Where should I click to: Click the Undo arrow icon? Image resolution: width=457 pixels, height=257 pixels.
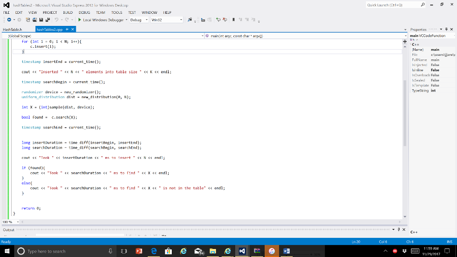[56, 20]
